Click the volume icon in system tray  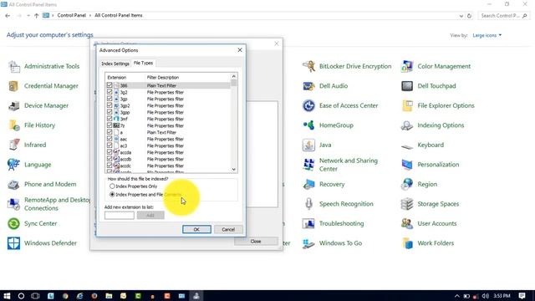tap(485, 296)
